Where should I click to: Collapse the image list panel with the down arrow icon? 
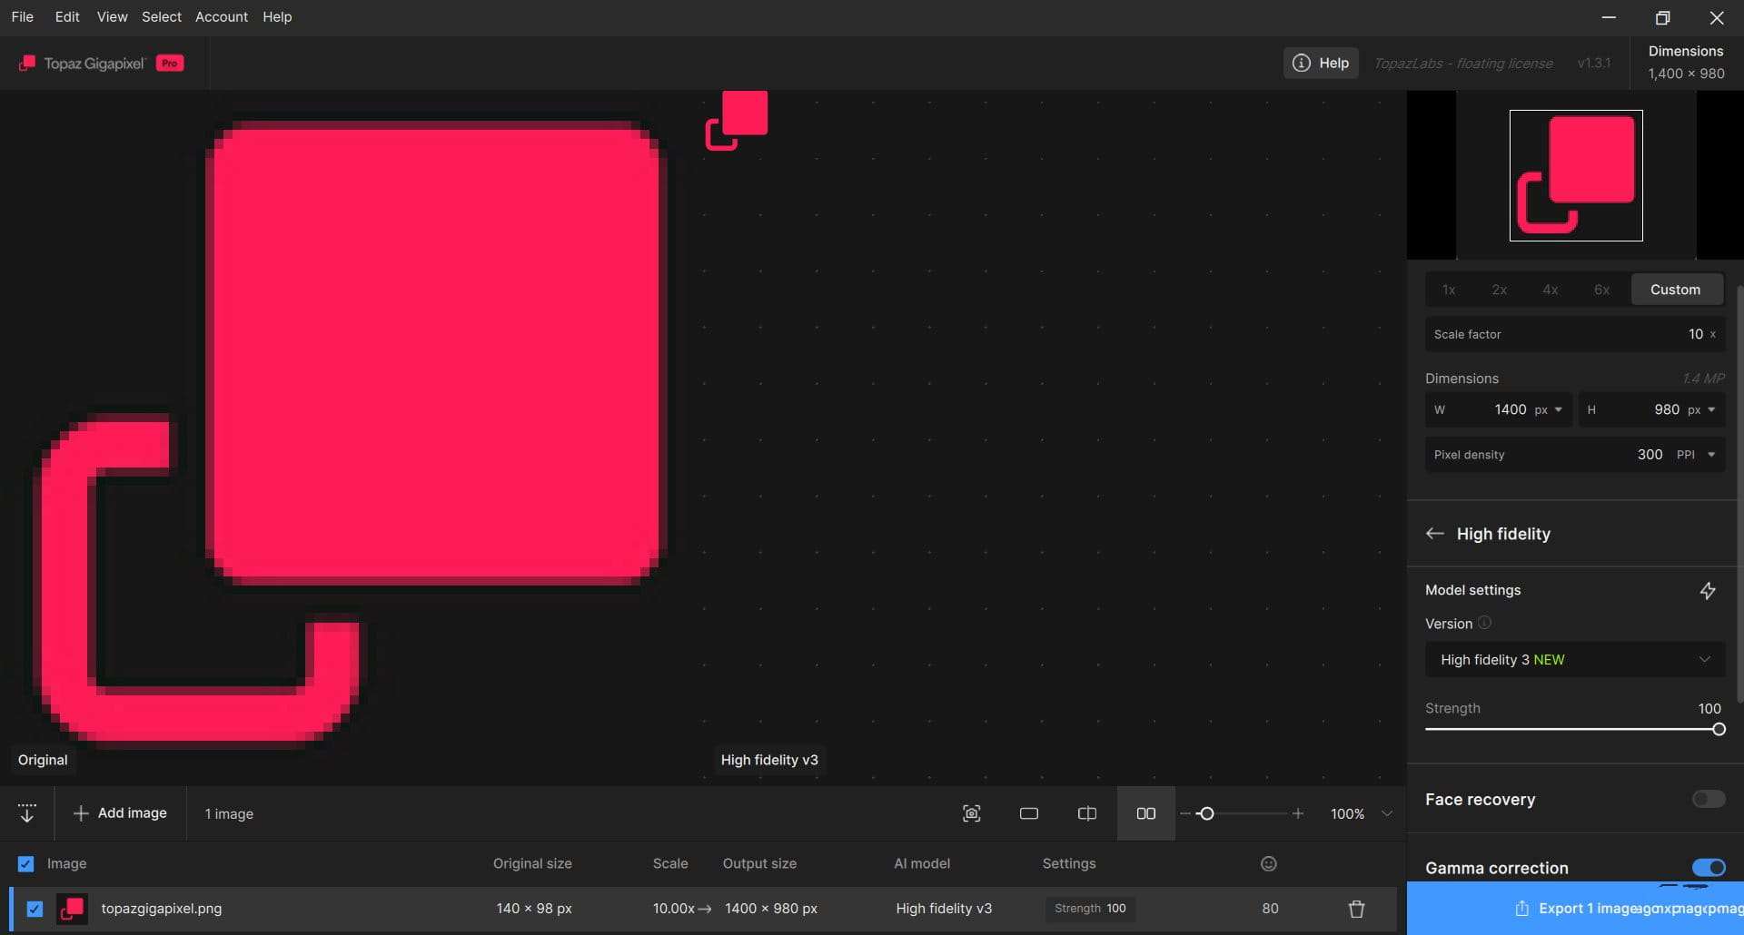pyautogui.click(x=27, y=813)
